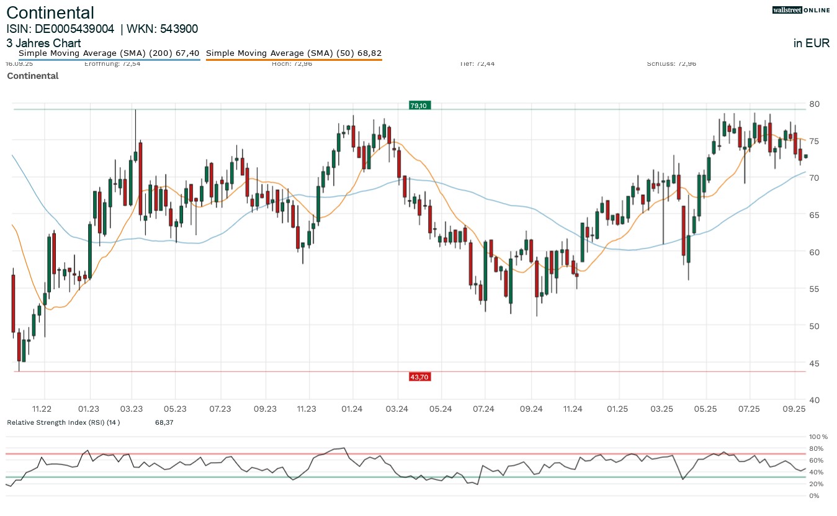Click the WKN: 543900 text
This screenshot has width=837, height=516.
(163, 29)
